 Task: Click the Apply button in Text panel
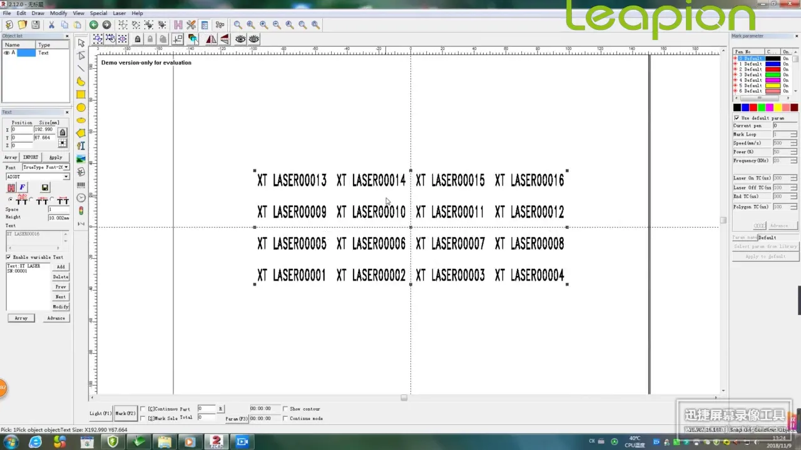pyautogui.click(x=56, y=157)
